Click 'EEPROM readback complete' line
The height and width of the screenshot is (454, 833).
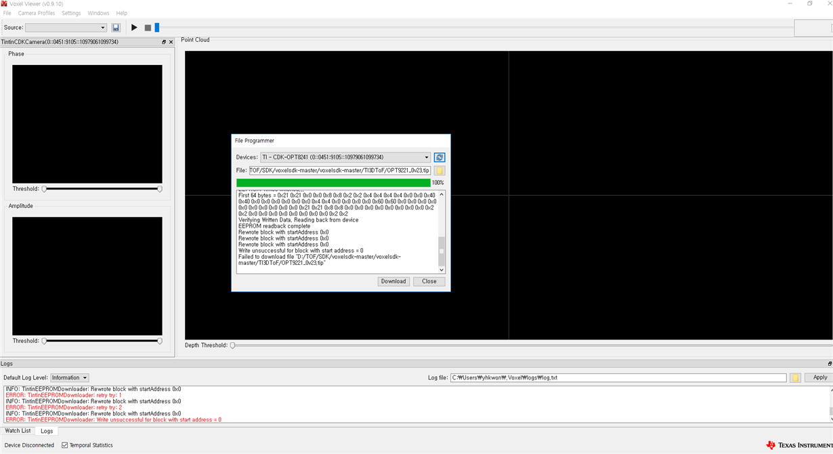(274, 226)
